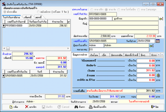Click the printer icon to print receipt
The height and width of the screenshot is (112, 166).
91,107
